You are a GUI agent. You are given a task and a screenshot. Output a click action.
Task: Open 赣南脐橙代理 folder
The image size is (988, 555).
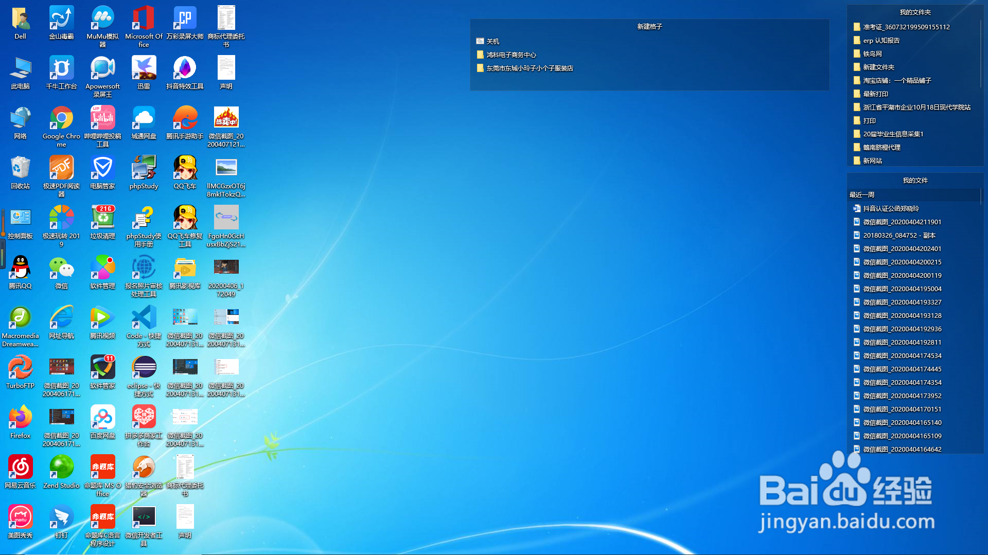[877, 147]
